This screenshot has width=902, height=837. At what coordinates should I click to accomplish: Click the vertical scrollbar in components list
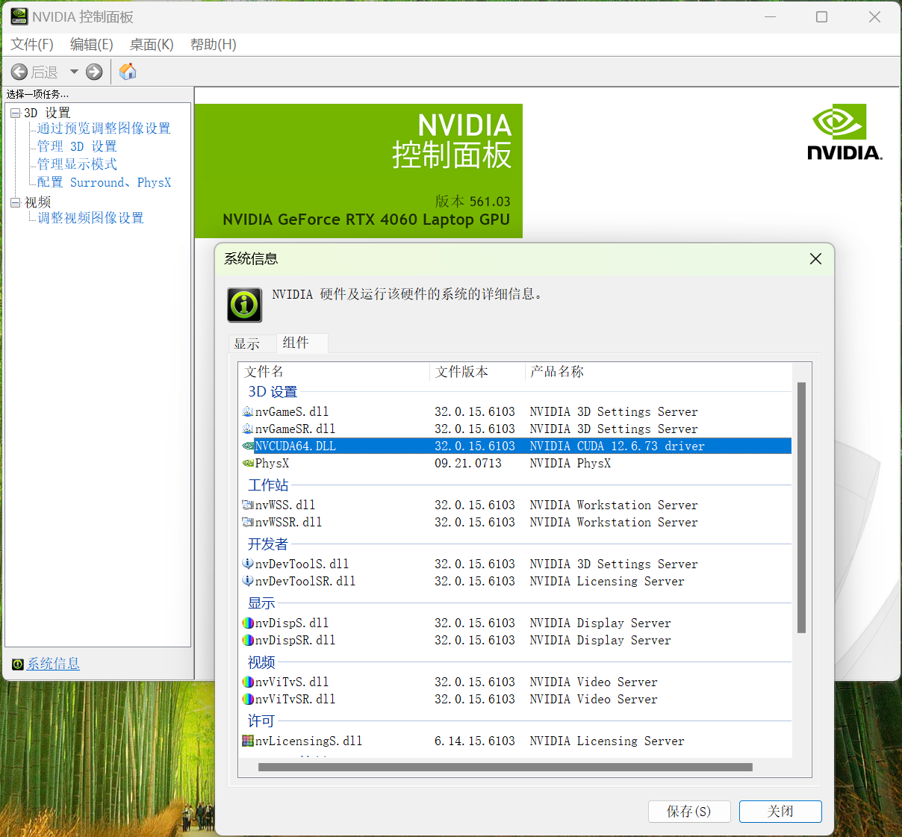[801, 508]
